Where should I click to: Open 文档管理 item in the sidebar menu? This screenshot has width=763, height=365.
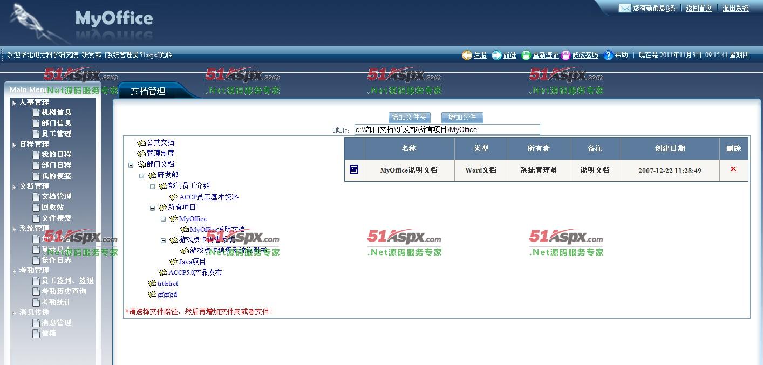coord(56,196)
